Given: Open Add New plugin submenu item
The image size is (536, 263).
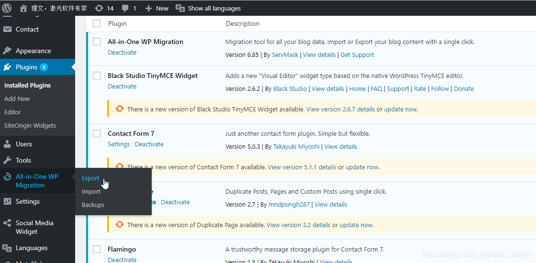Looking at the screenshot, I should click(17, 99).
